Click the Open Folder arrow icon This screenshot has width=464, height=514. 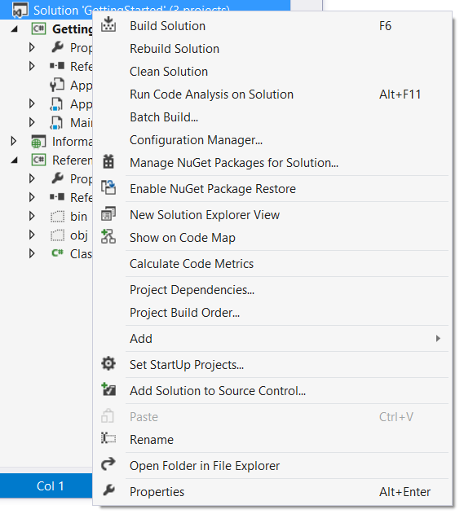coord(108,464)
